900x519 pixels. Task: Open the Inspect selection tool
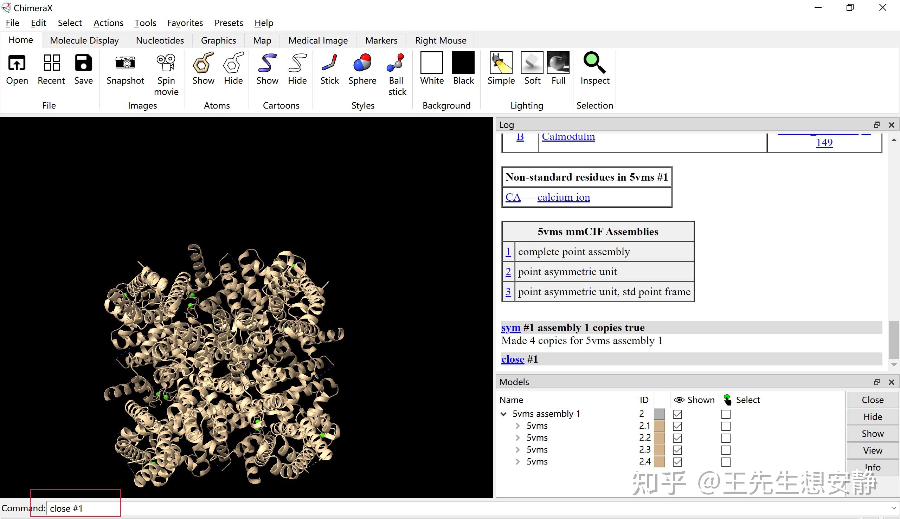click(594, 64)
